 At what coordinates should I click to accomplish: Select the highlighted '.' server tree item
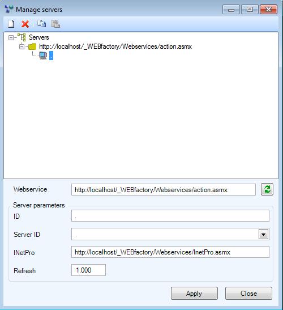[x=51, y=56]
